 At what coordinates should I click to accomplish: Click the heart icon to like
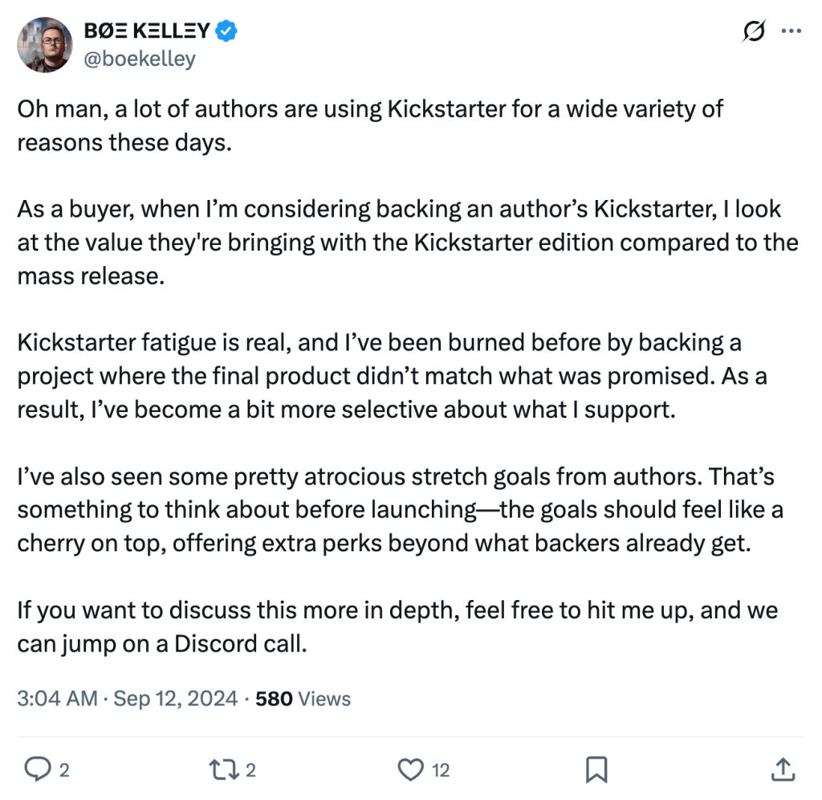410,769
